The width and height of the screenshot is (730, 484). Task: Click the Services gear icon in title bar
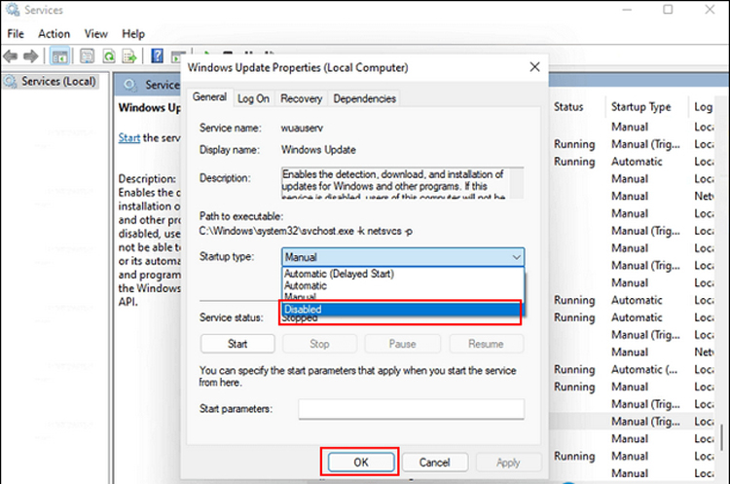click(x=13, y=10)
